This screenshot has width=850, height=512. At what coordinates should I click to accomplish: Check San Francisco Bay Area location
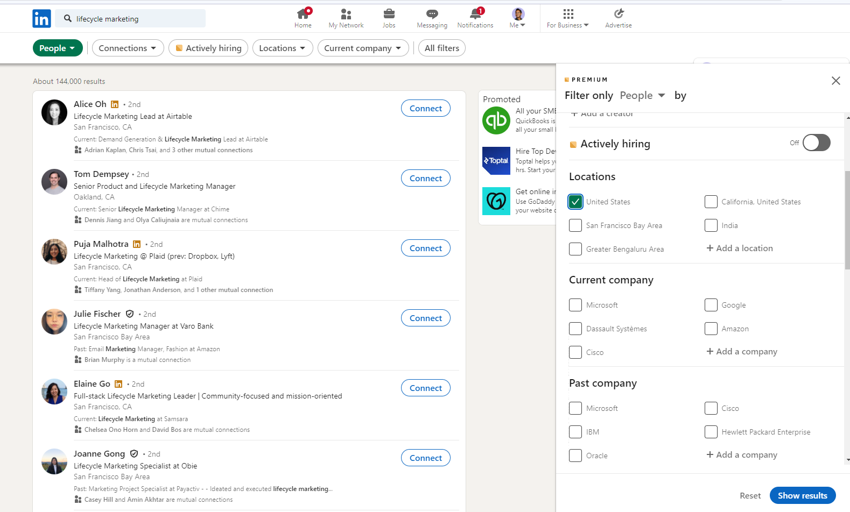(x=575, y=225)
